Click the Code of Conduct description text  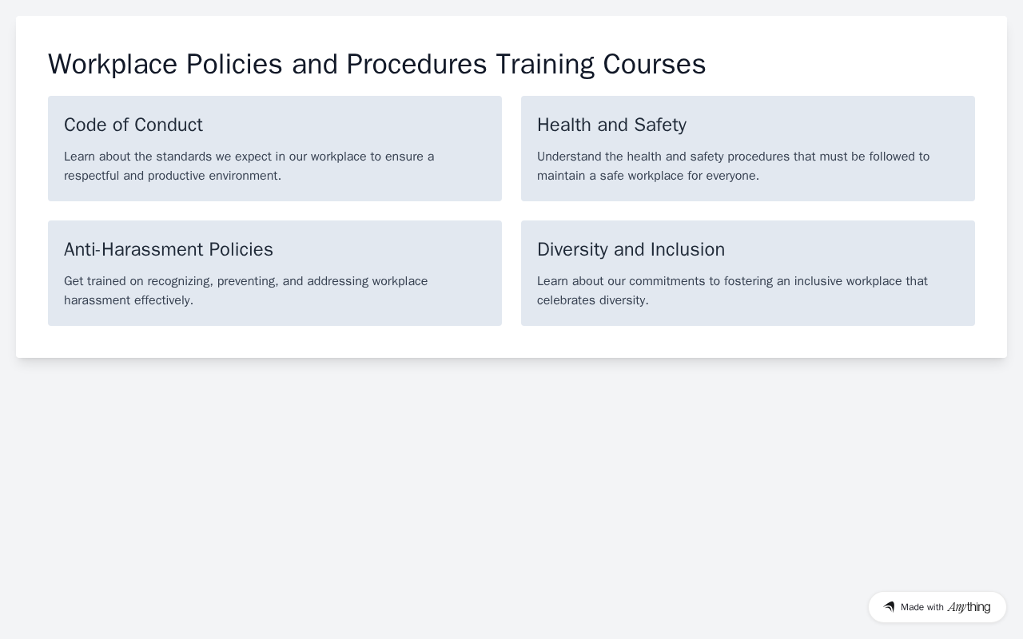249,166
